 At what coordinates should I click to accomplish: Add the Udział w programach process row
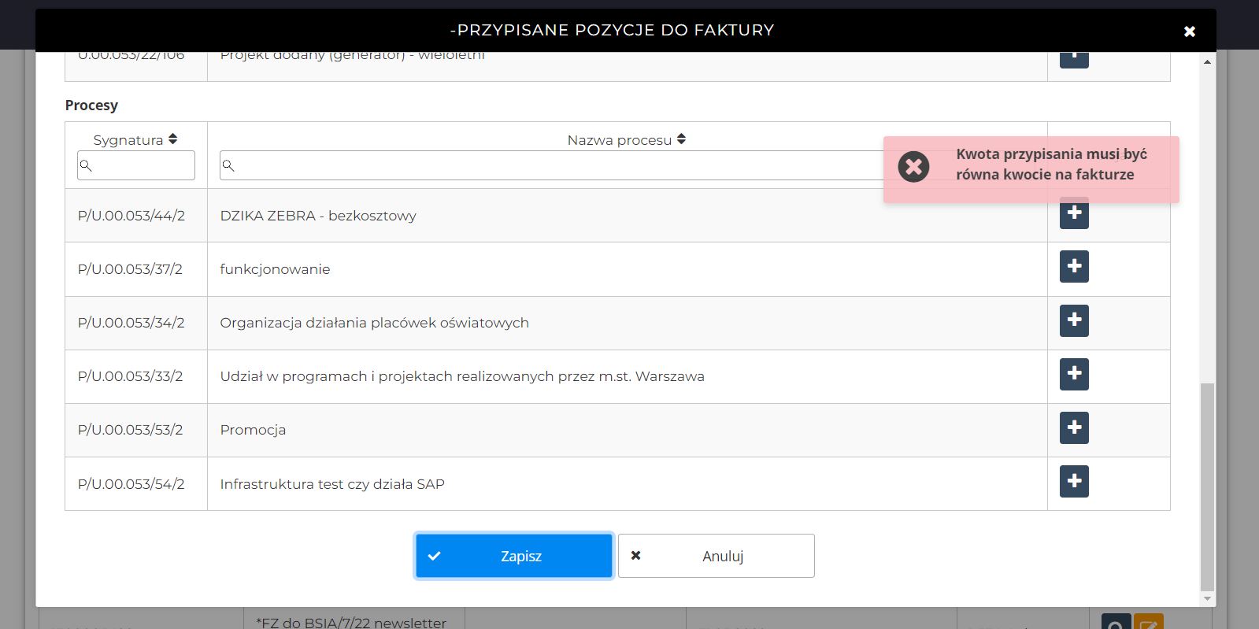tap(1074, 374)
